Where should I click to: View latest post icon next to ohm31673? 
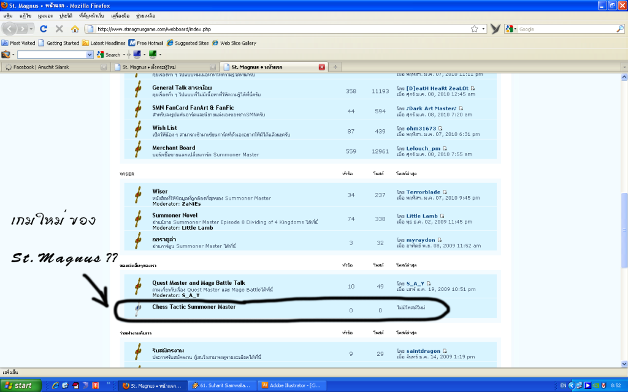[x=440, y=129]
